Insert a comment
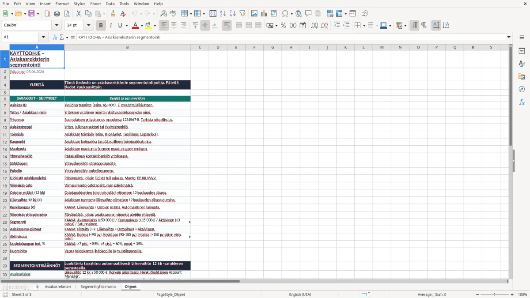The height and width of the screenshot is (298, 530). [x=308, y=14]
